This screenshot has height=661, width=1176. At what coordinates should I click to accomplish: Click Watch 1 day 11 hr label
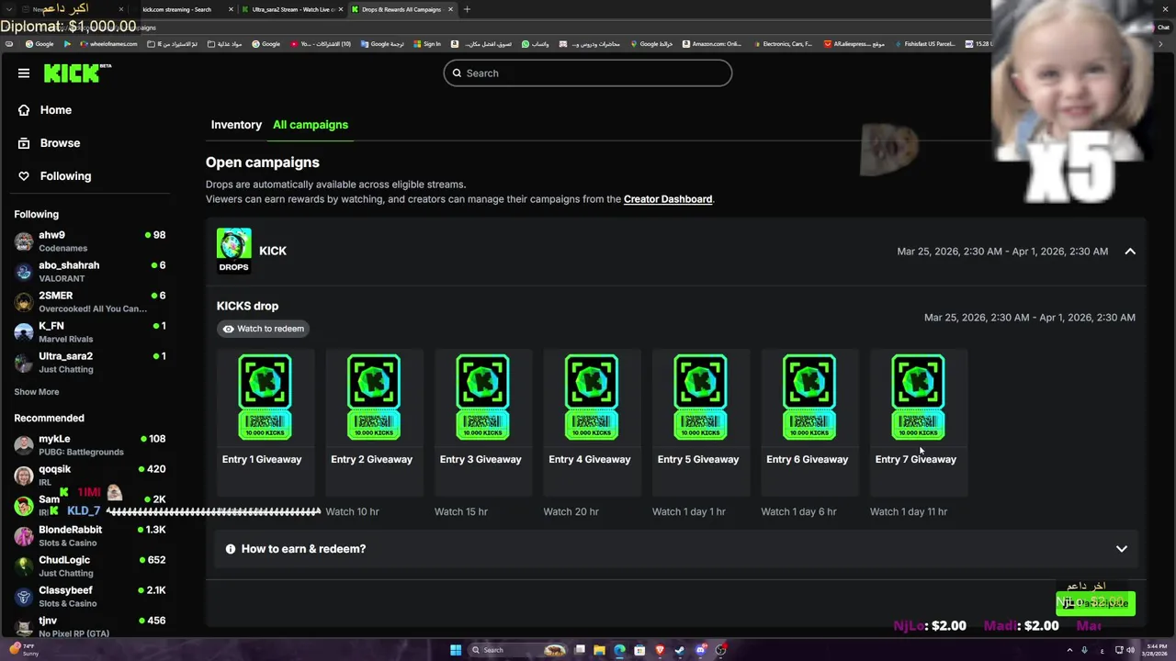909,512
